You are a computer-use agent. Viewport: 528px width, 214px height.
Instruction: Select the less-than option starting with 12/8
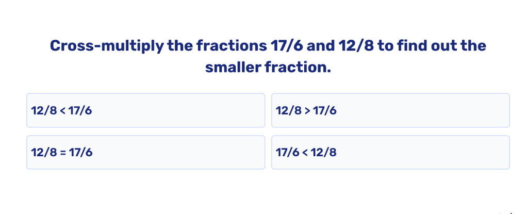[x=145, y=110]
